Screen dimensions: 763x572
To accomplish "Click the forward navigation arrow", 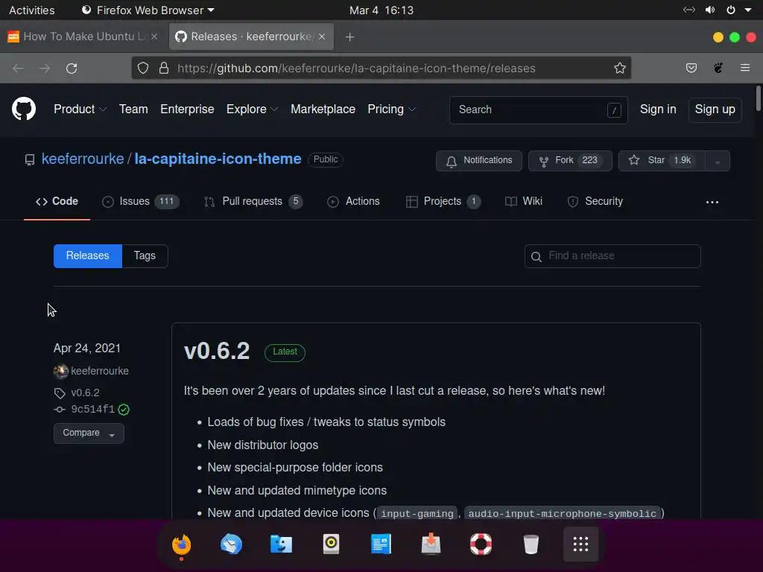I will tap(45, 68).
